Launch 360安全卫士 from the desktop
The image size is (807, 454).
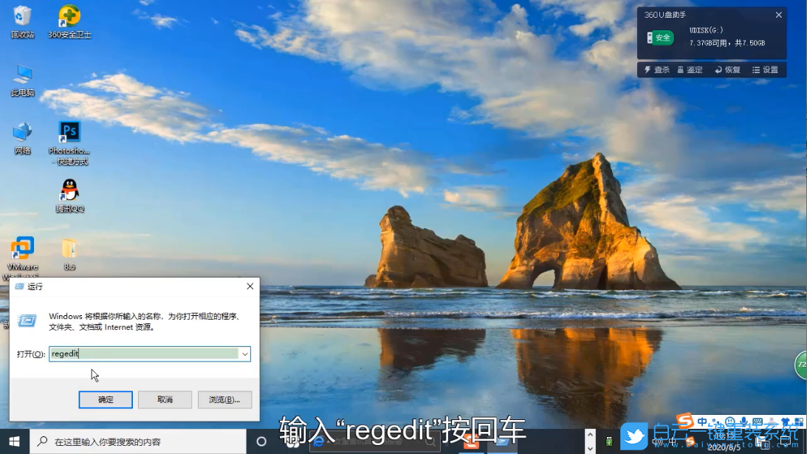pos(69,18)
